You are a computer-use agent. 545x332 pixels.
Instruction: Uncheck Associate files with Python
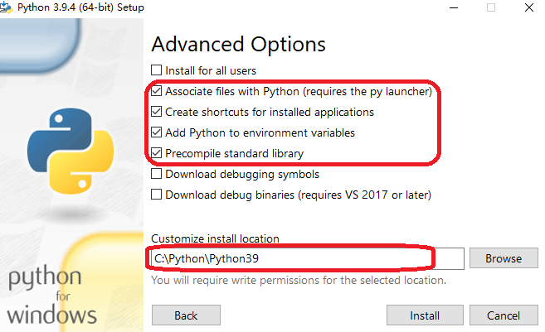(x=157, y=91)
